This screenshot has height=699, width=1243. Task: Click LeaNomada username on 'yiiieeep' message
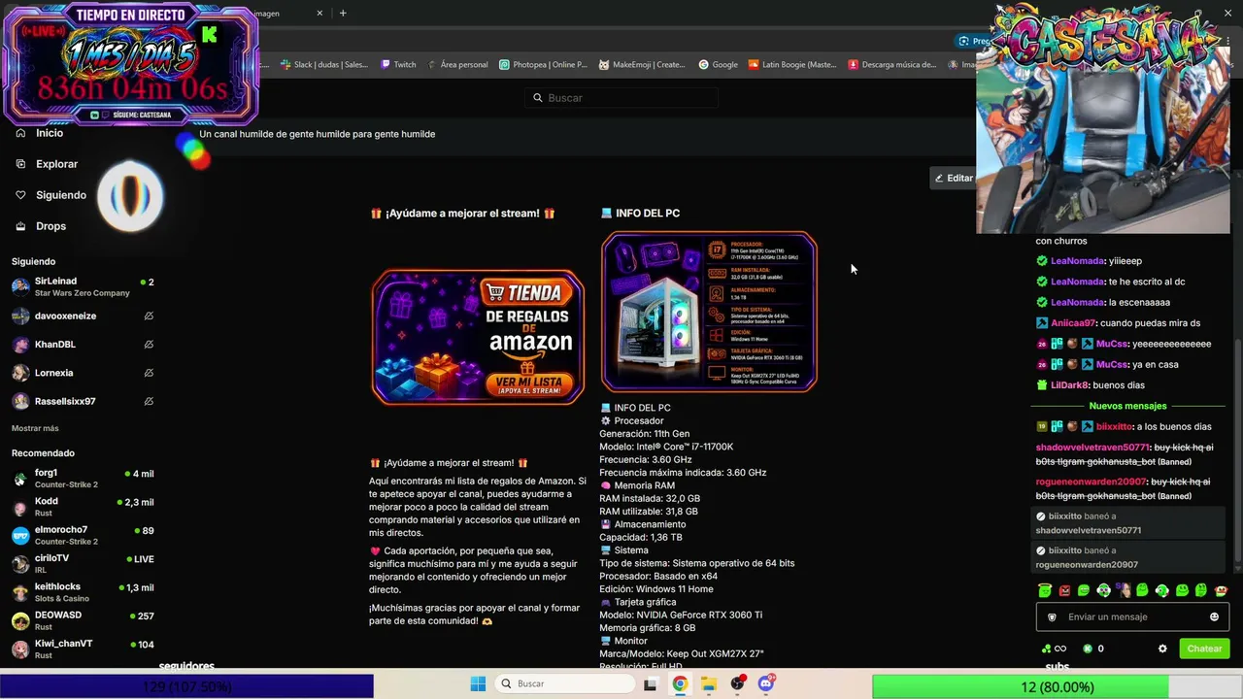tap(1077, 261)
